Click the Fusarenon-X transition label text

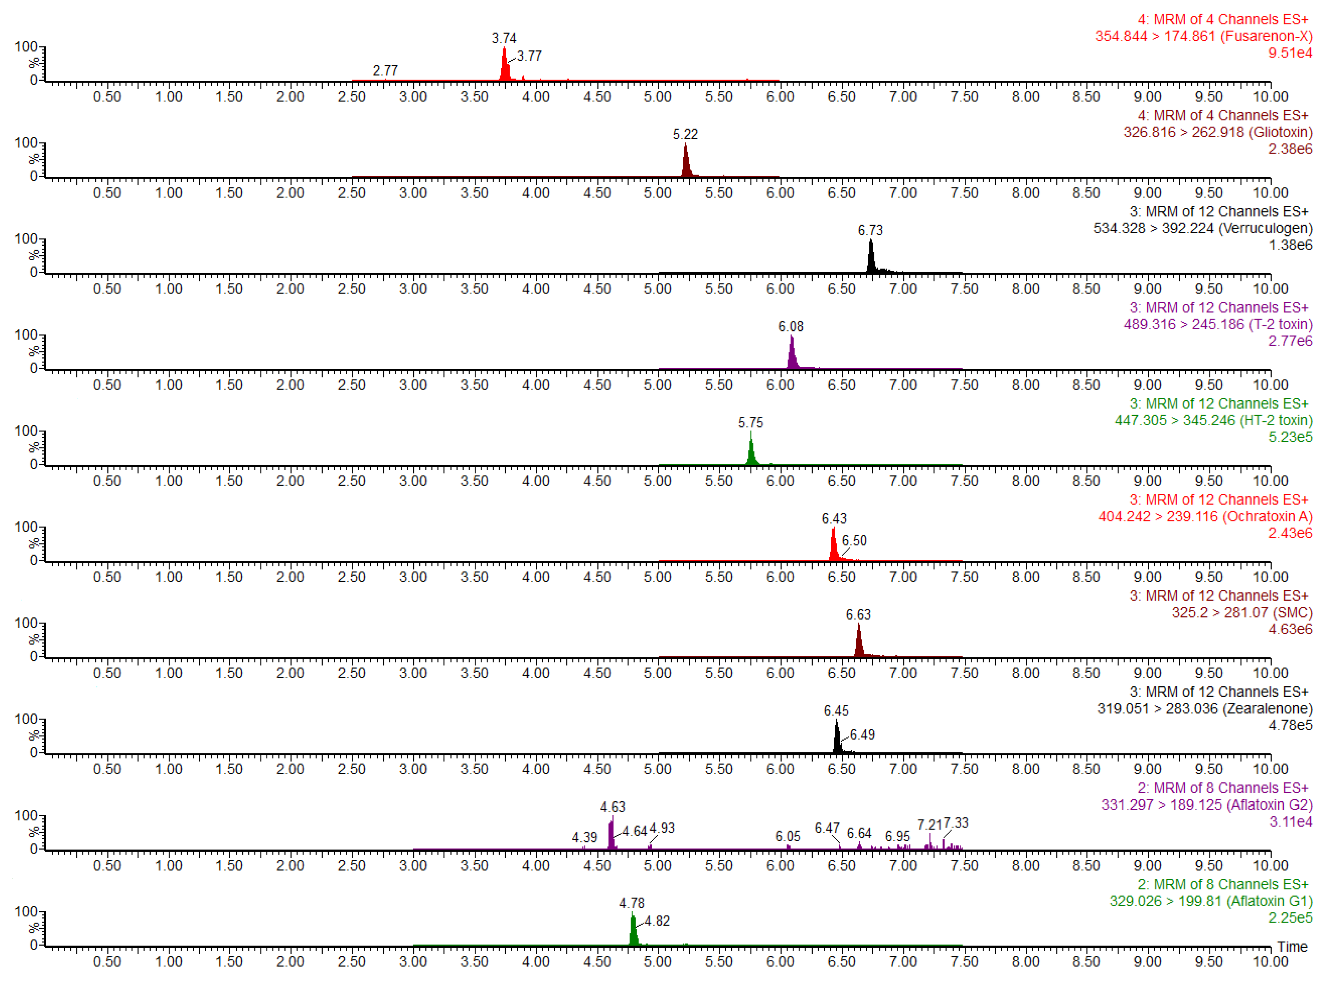(1203, 36)
